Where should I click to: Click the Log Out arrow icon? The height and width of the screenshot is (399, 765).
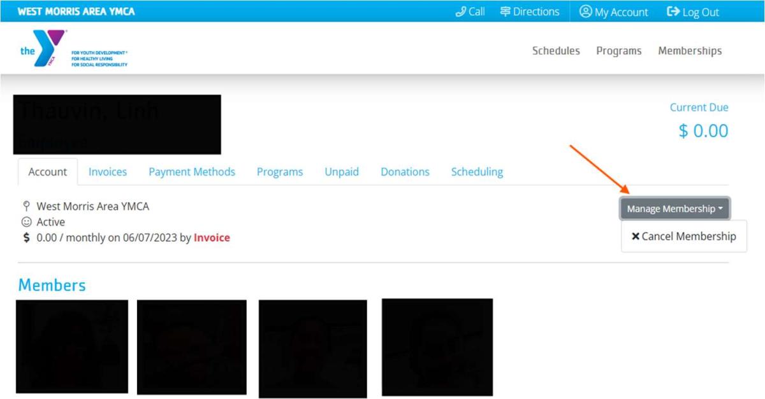pos(673,11)
